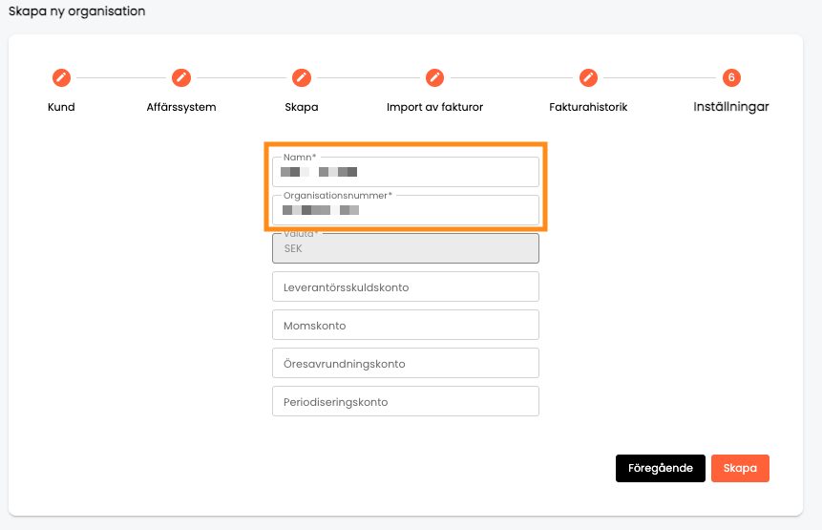The width and height of the screenshot is (822, 530).
Task: Open the Valuta SEK dropdown
Action: point(406,248)
